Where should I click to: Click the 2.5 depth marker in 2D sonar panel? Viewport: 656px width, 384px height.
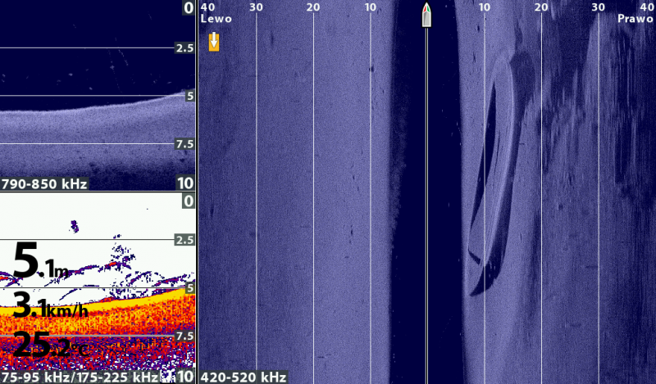click(x=184, y=240)
